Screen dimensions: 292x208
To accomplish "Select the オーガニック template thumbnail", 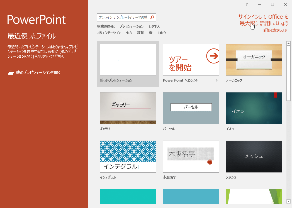I will 254,60.
